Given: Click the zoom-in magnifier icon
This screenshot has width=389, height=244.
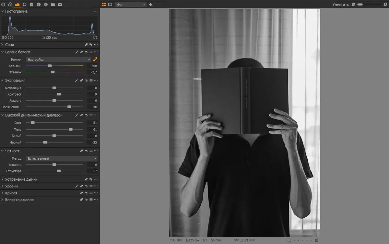Looking at the screenshot, I should pos(386,5).
